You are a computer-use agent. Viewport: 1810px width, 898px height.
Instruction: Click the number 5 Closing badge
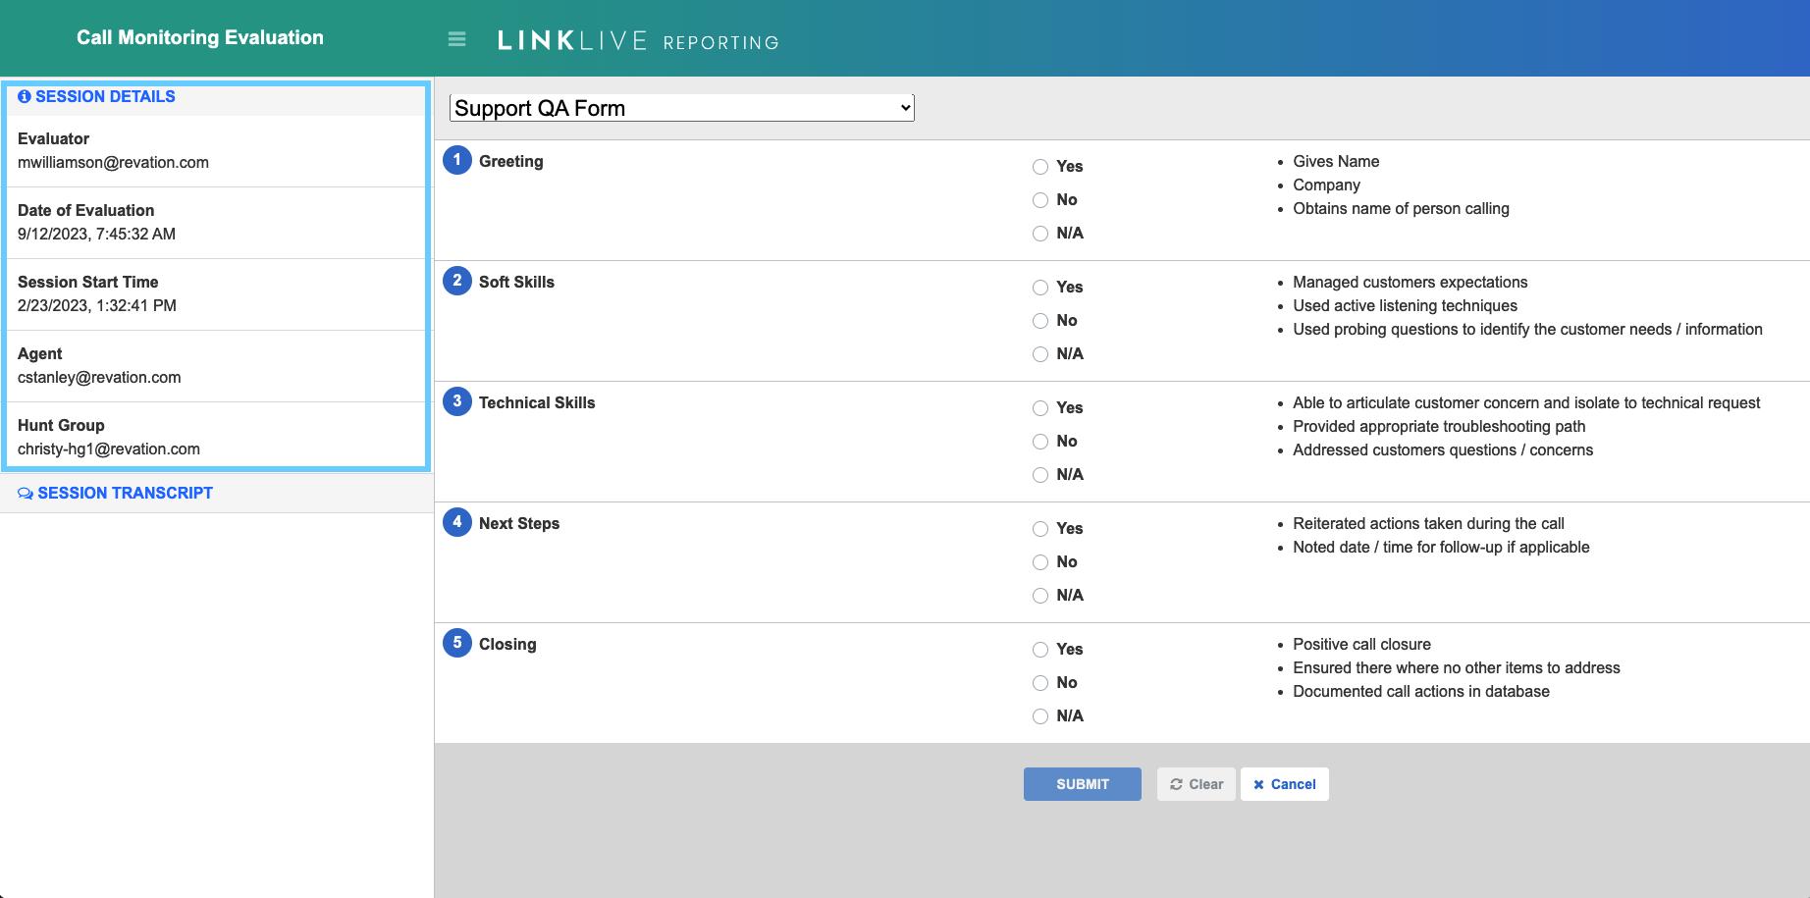[x=456, y=643]
